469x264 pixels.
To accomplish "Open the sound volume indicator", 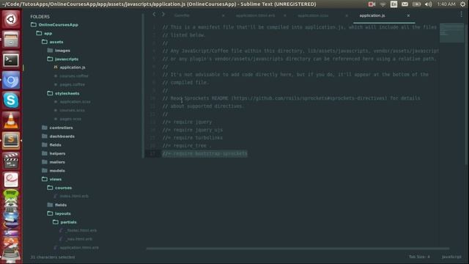I will [x=428, y=4].
